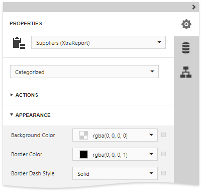The width and height of the screenshot is (202, 192).
Task: Click the Border Dash Style label
Action: (33, 173)
